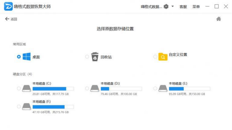Select the 自定义位置 radio button
The image size is (232, 130).
click(x=155, y=57)
